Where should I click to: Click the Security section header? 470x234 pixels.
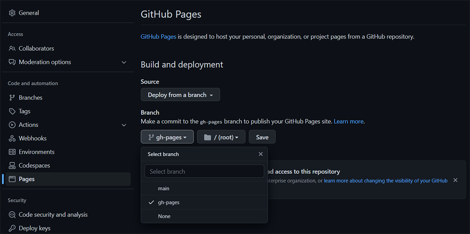[x=17, y=200]
